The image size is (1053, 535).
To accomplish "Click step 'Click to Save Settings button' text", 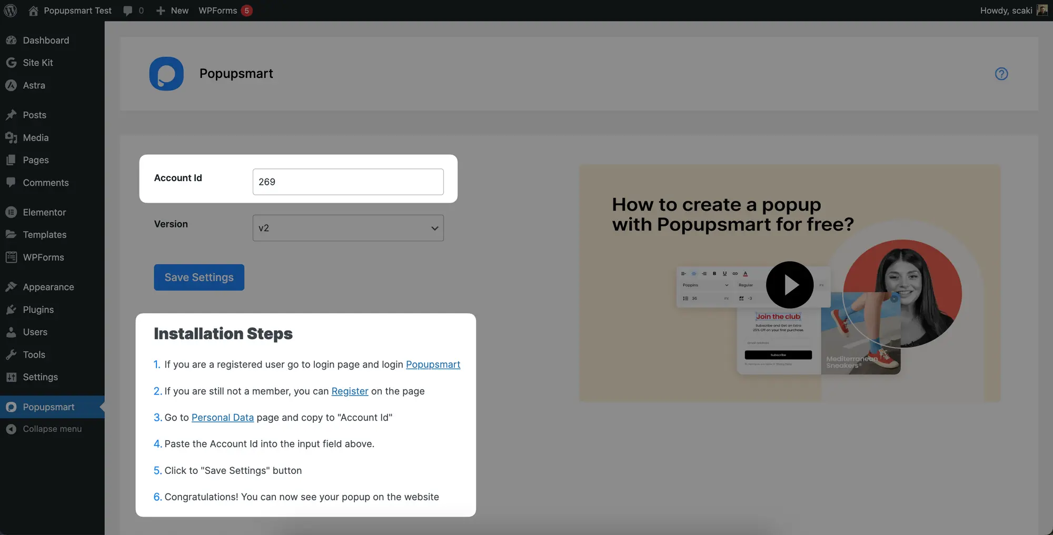I will click(233, 471).
